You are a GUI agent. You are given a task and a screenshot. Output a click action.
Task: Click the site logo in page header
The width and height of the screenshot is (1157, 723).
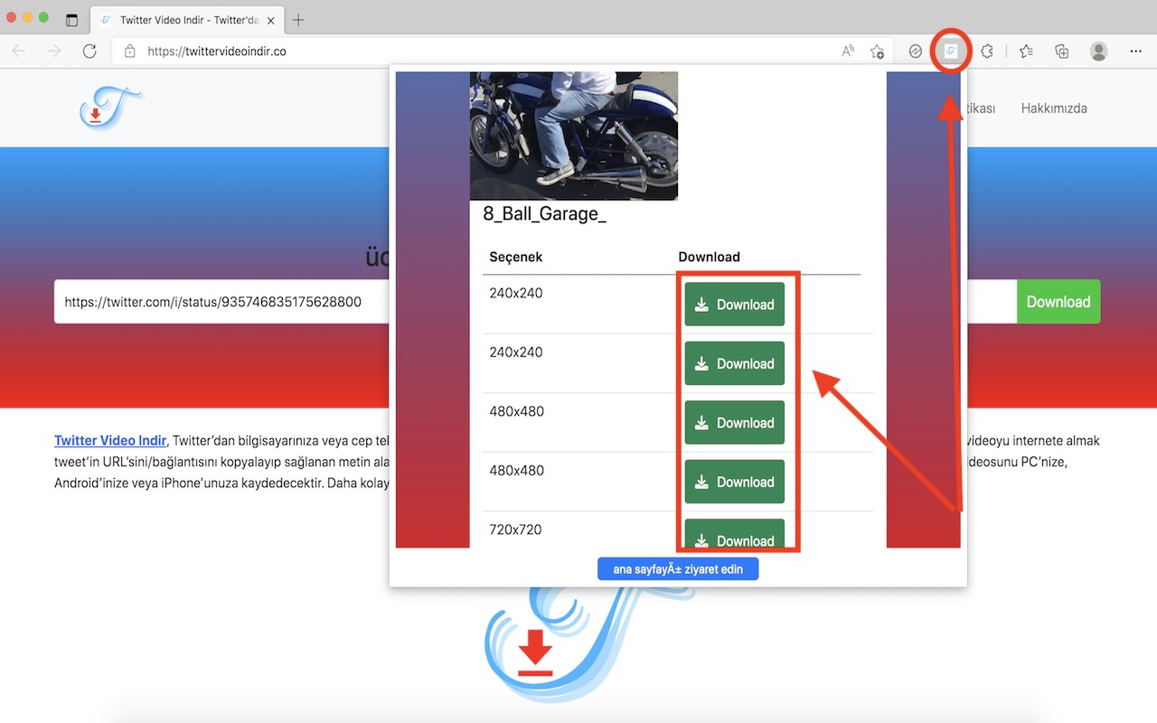pyautogui.click(x=110, y=108)
